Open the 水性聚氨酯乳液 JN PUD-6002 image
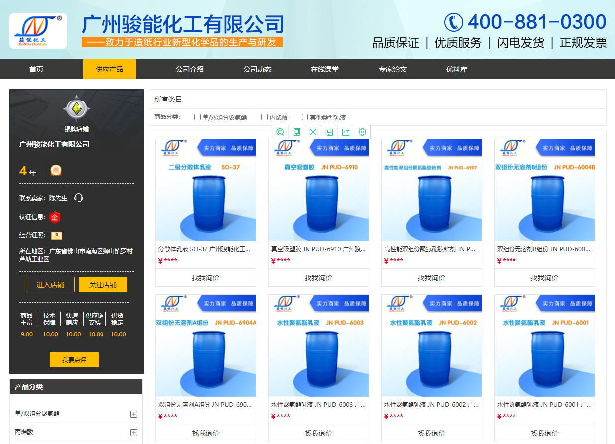615x444 pixels. (x=432, y=345)
